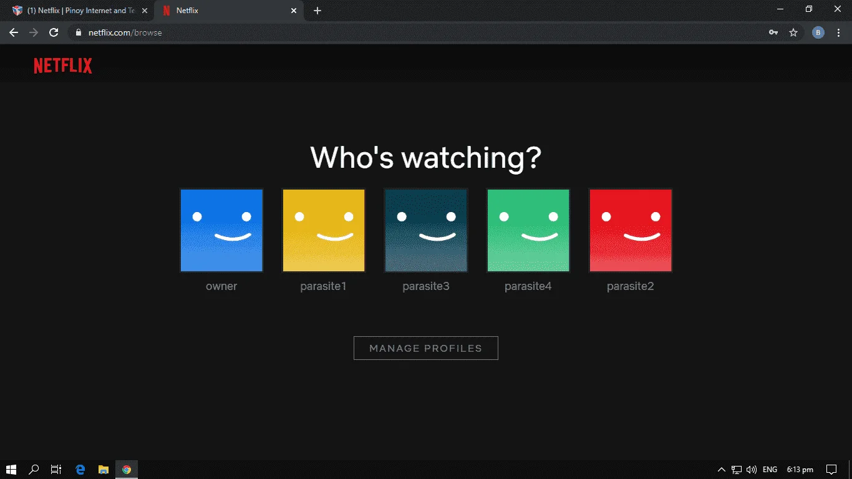Open the volume control tray icon
Screen dimensions: 852x479
click(x=751, y=470)
